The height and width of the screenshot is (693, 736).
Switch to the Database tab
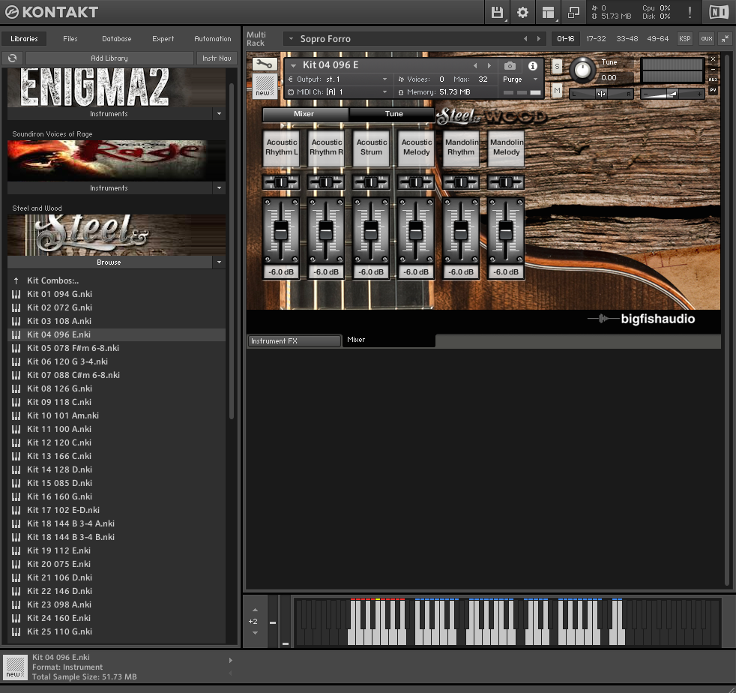click(116, 38)
